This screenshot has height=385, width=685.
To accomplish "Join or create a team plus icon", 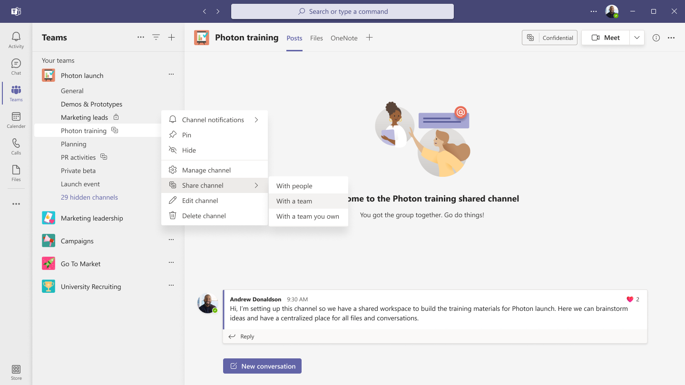I will click(172, 38).
